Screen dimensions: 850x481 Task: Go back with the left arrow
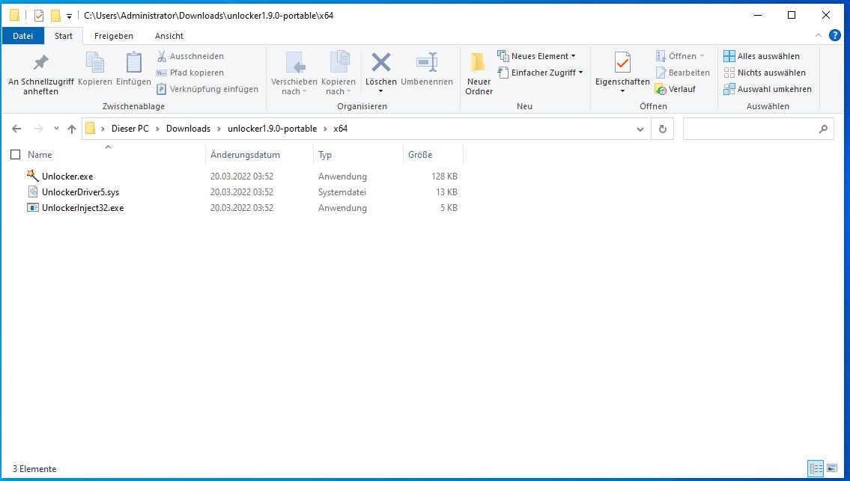(16, 129)
